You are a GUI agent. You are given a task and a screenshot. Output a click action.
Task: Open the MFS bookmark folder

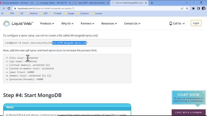pos(44,14)
